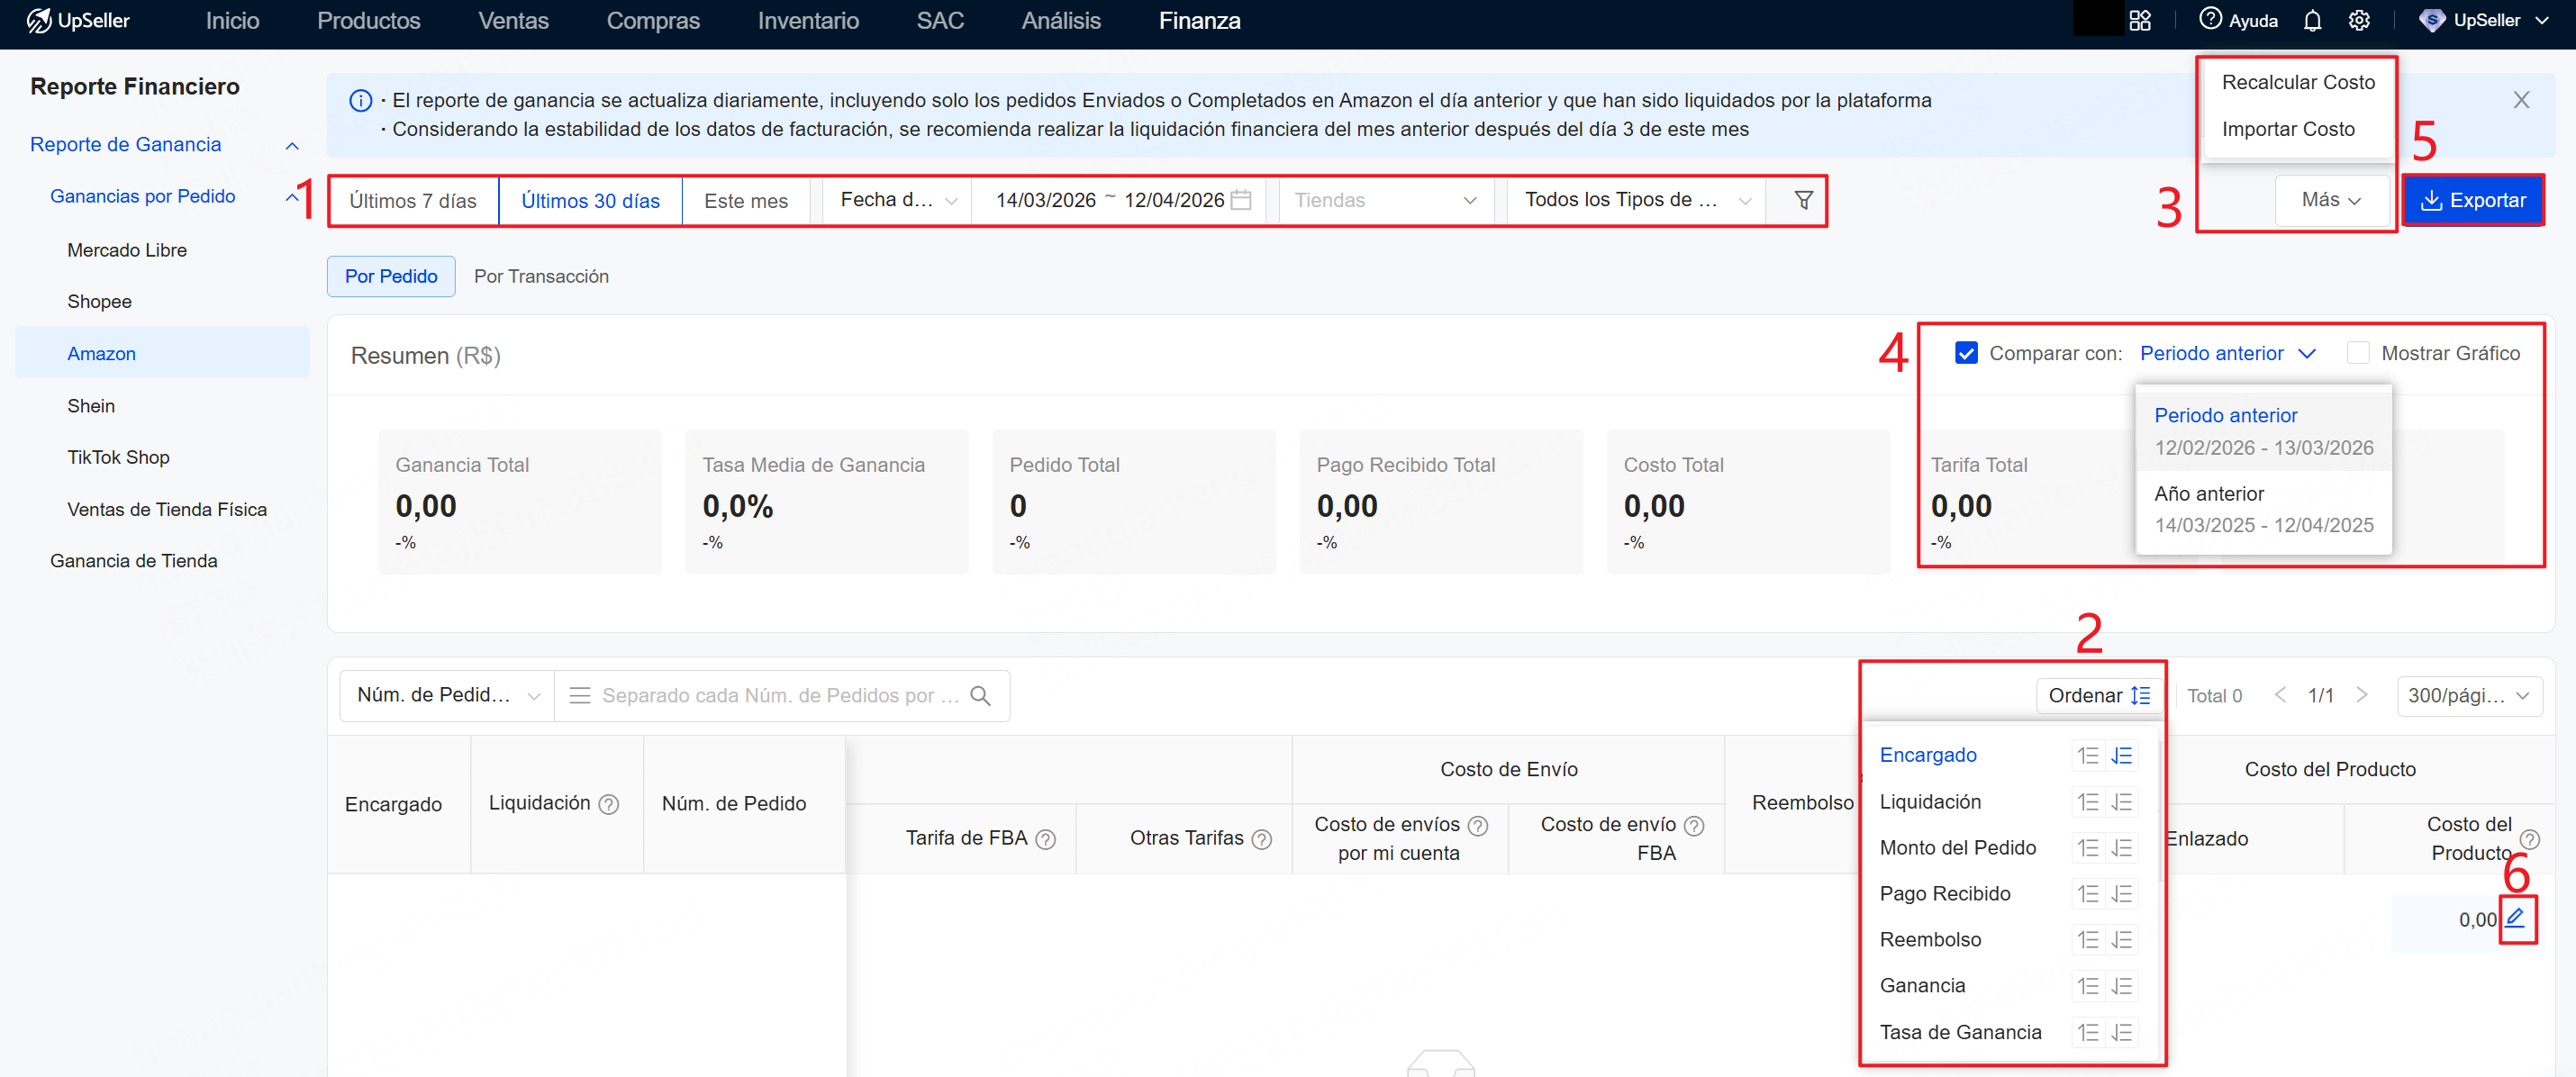The height and width of the screenshot is (1077, 2576).
Task: Sort Encargado descending icon
Action: (2121, 756)
